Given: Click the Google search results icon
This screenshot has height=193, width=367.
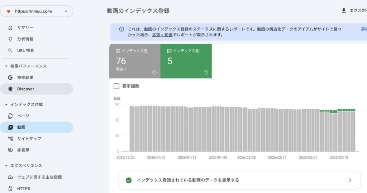Looking at the screenshot, I should coord(10,77).
